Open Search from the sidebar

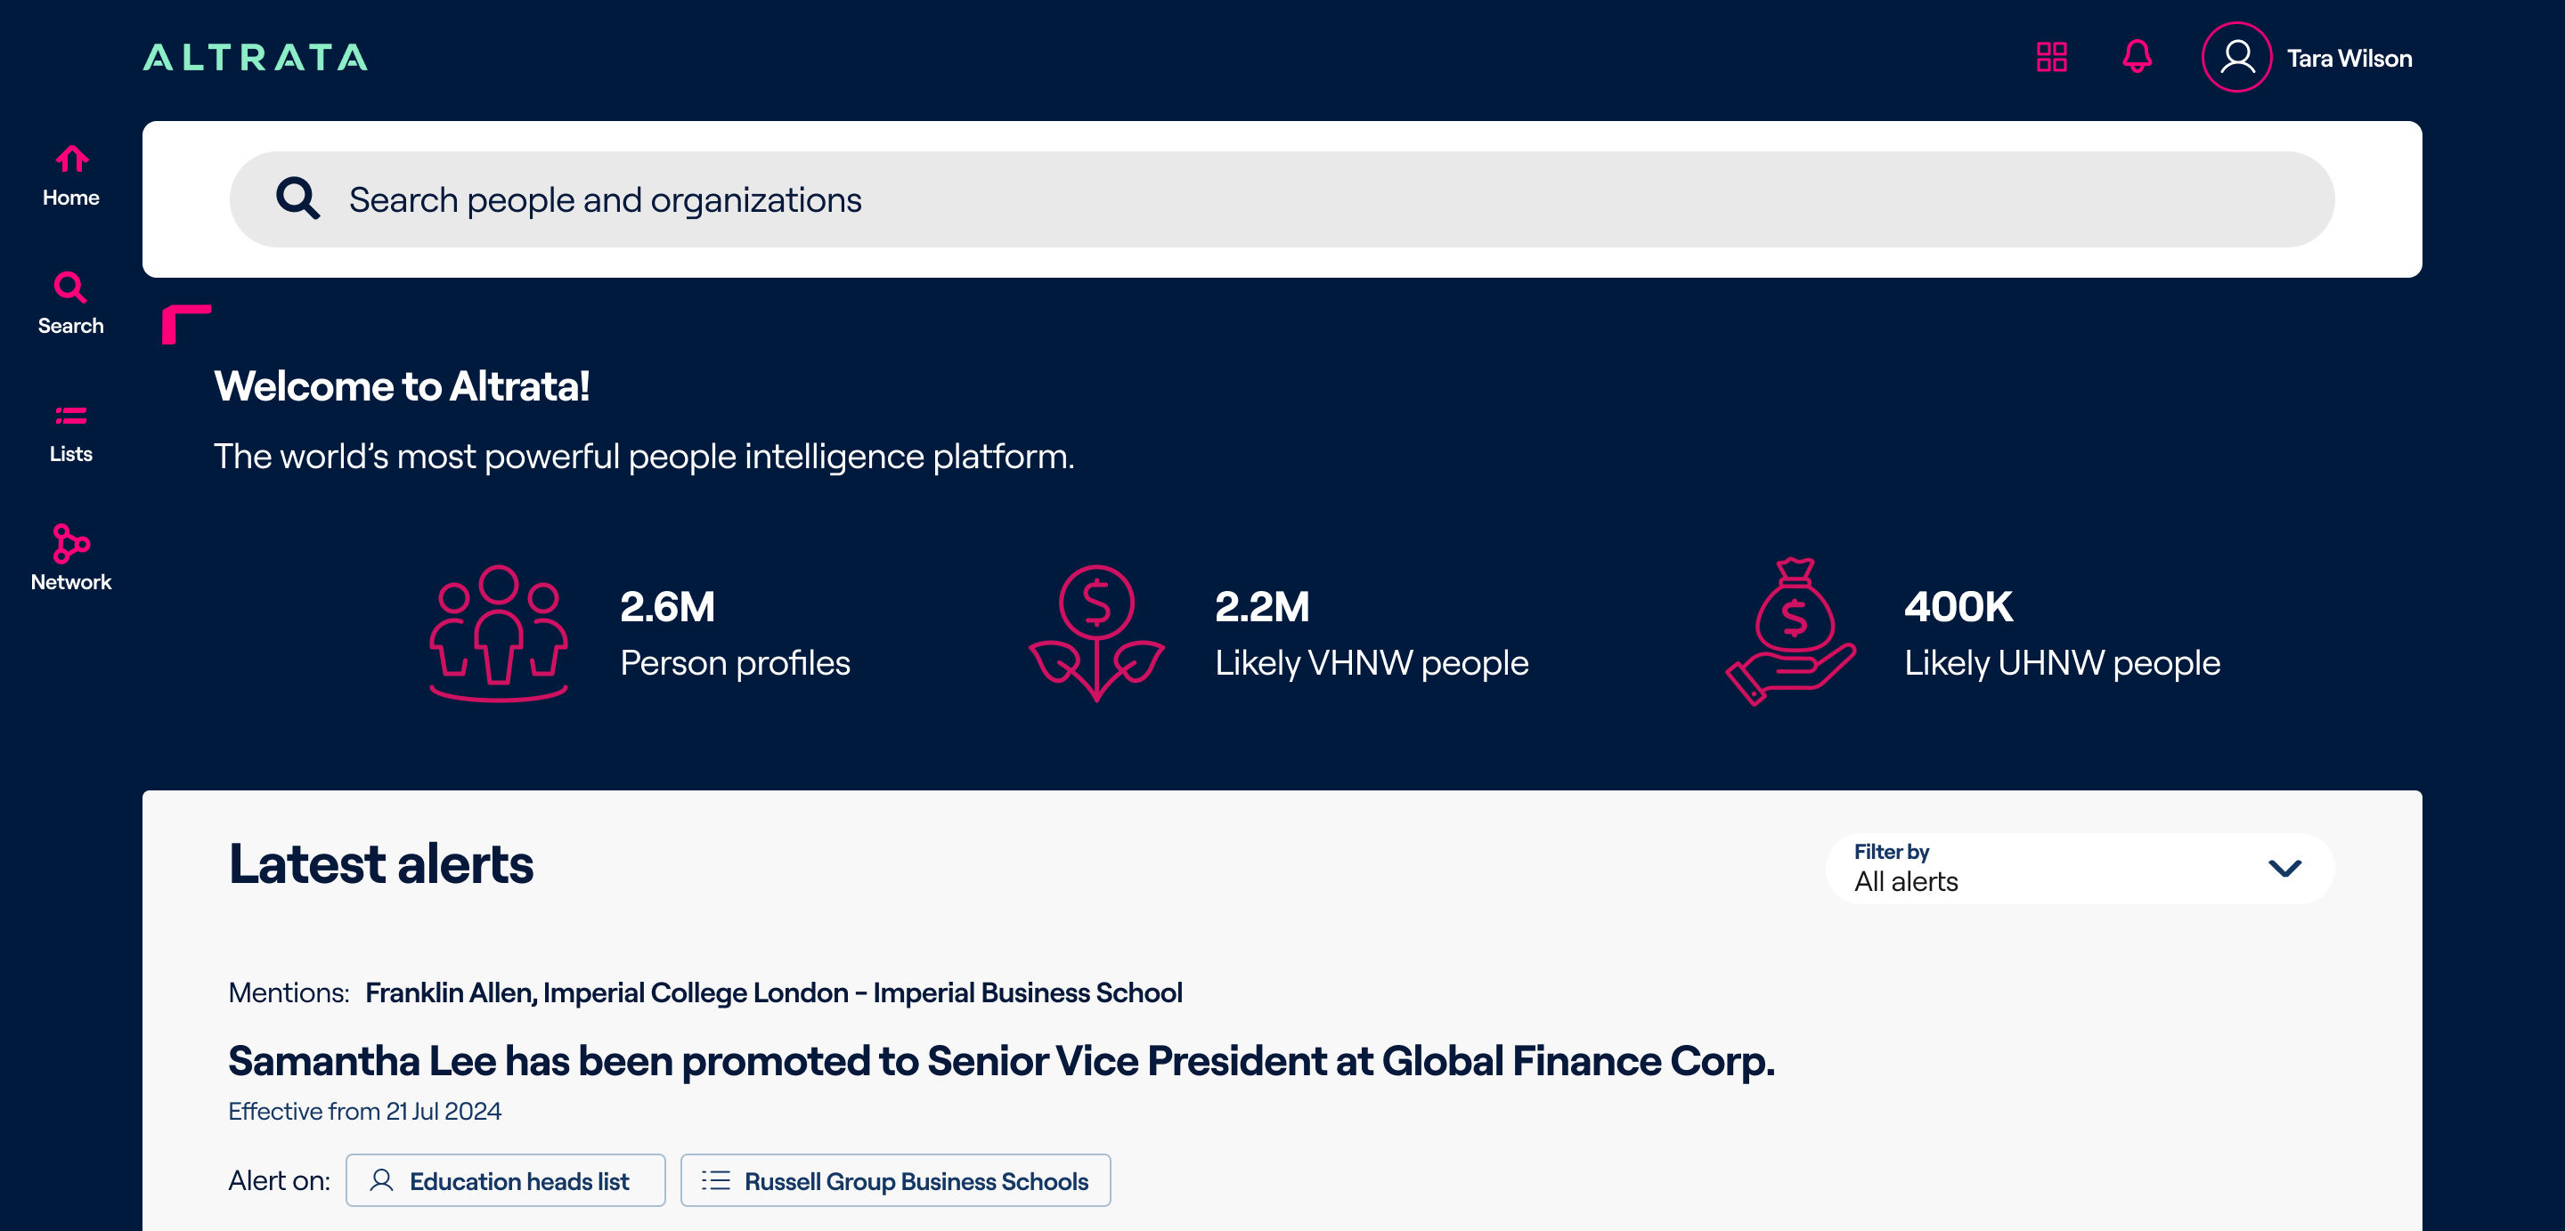(70, 304)
